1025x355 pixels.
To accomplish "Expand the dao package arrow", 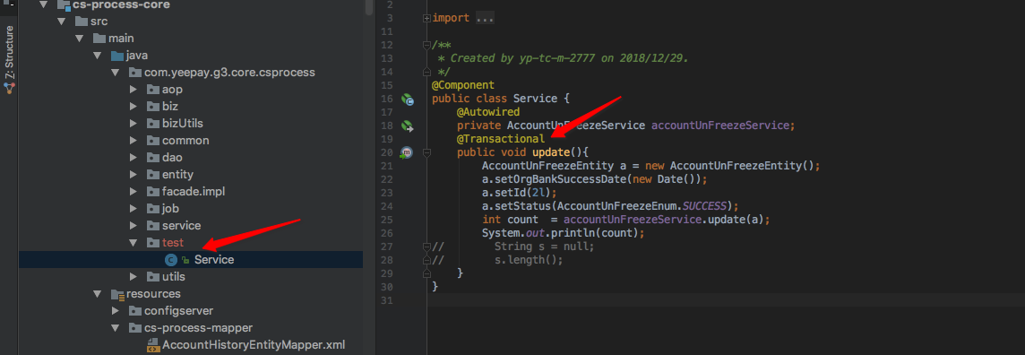I will 133,158.
